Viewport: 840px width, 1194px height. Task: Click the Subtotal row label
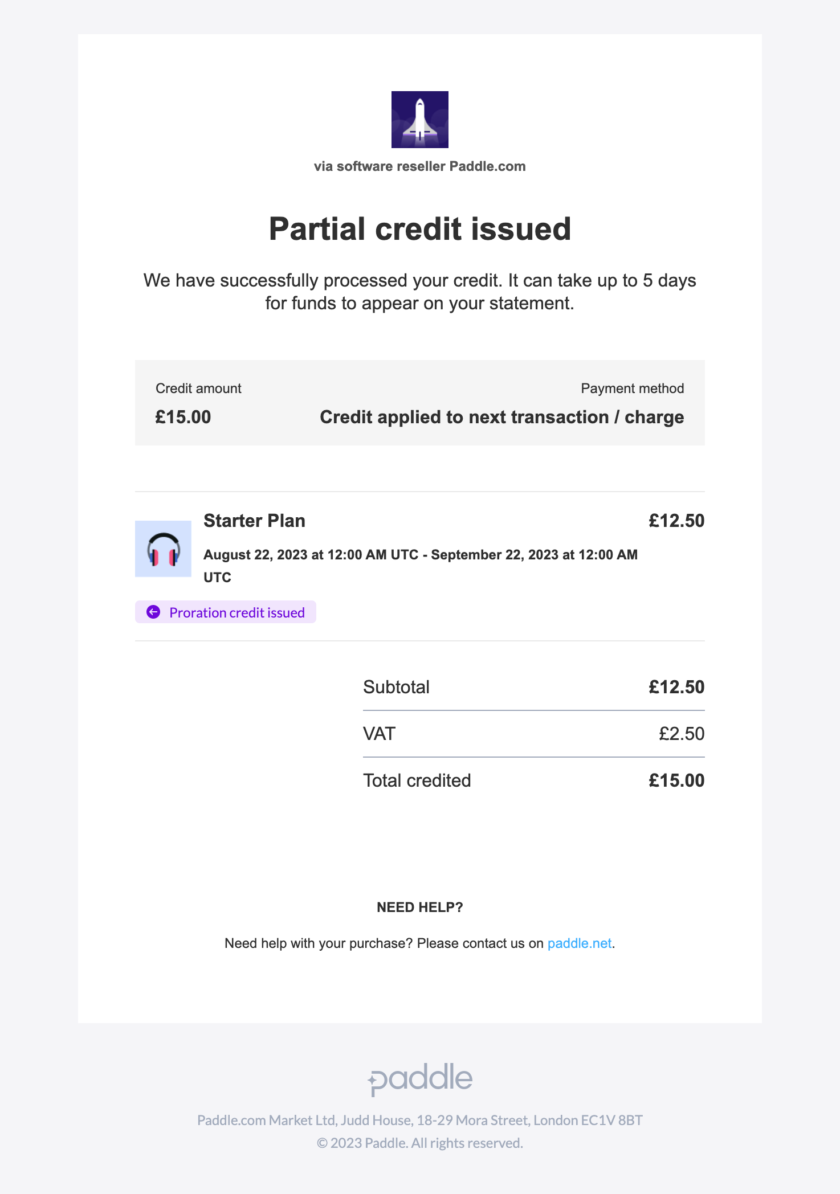tap(396, 687)
